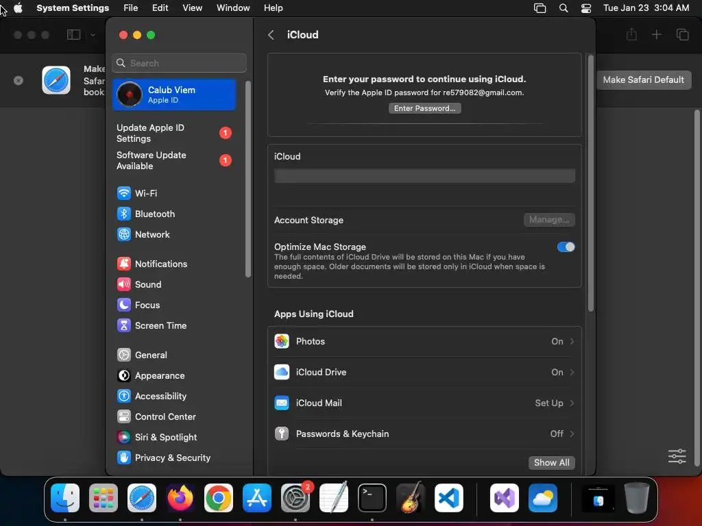Click the iCloud storage usage bar
The height and width of the screenshot is (526, 702).
pos(424,176)
